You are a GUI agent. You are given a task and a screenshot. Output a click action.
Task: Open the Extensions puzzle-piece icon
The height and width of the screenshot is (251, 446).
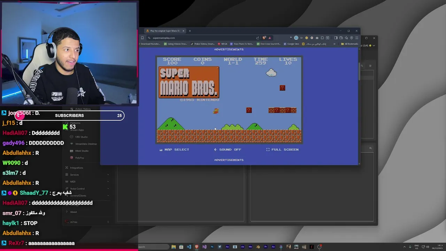pos(322,38)
